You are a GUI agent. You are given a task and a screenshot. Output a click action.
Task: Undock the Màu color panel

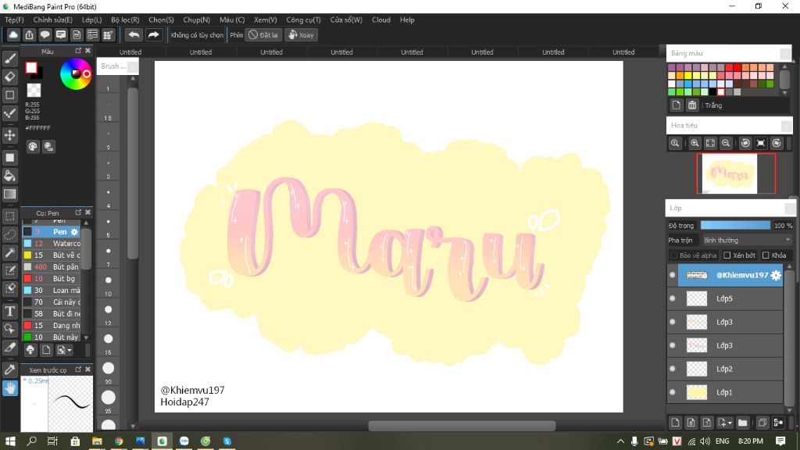pos(78,51)
